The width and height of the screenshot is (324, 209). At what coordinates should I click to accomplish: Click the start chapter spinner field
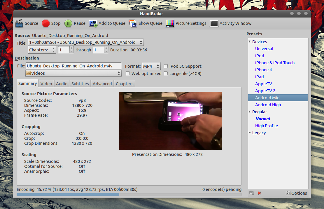coord(64,50)
